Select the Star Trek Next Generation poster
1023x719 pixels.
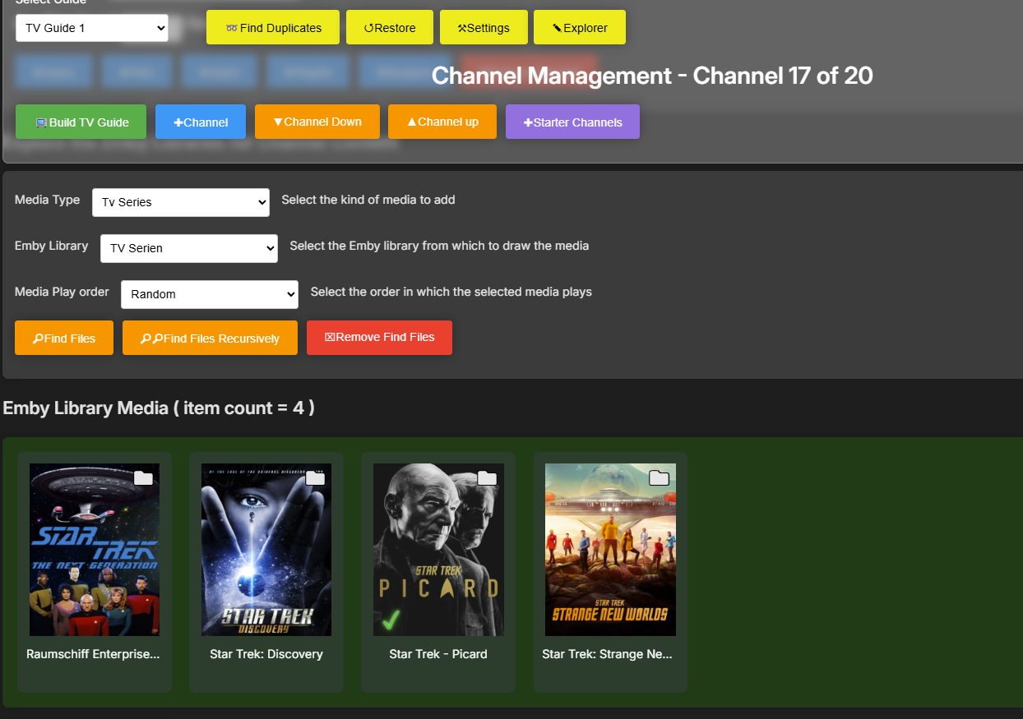coord(95,550)
